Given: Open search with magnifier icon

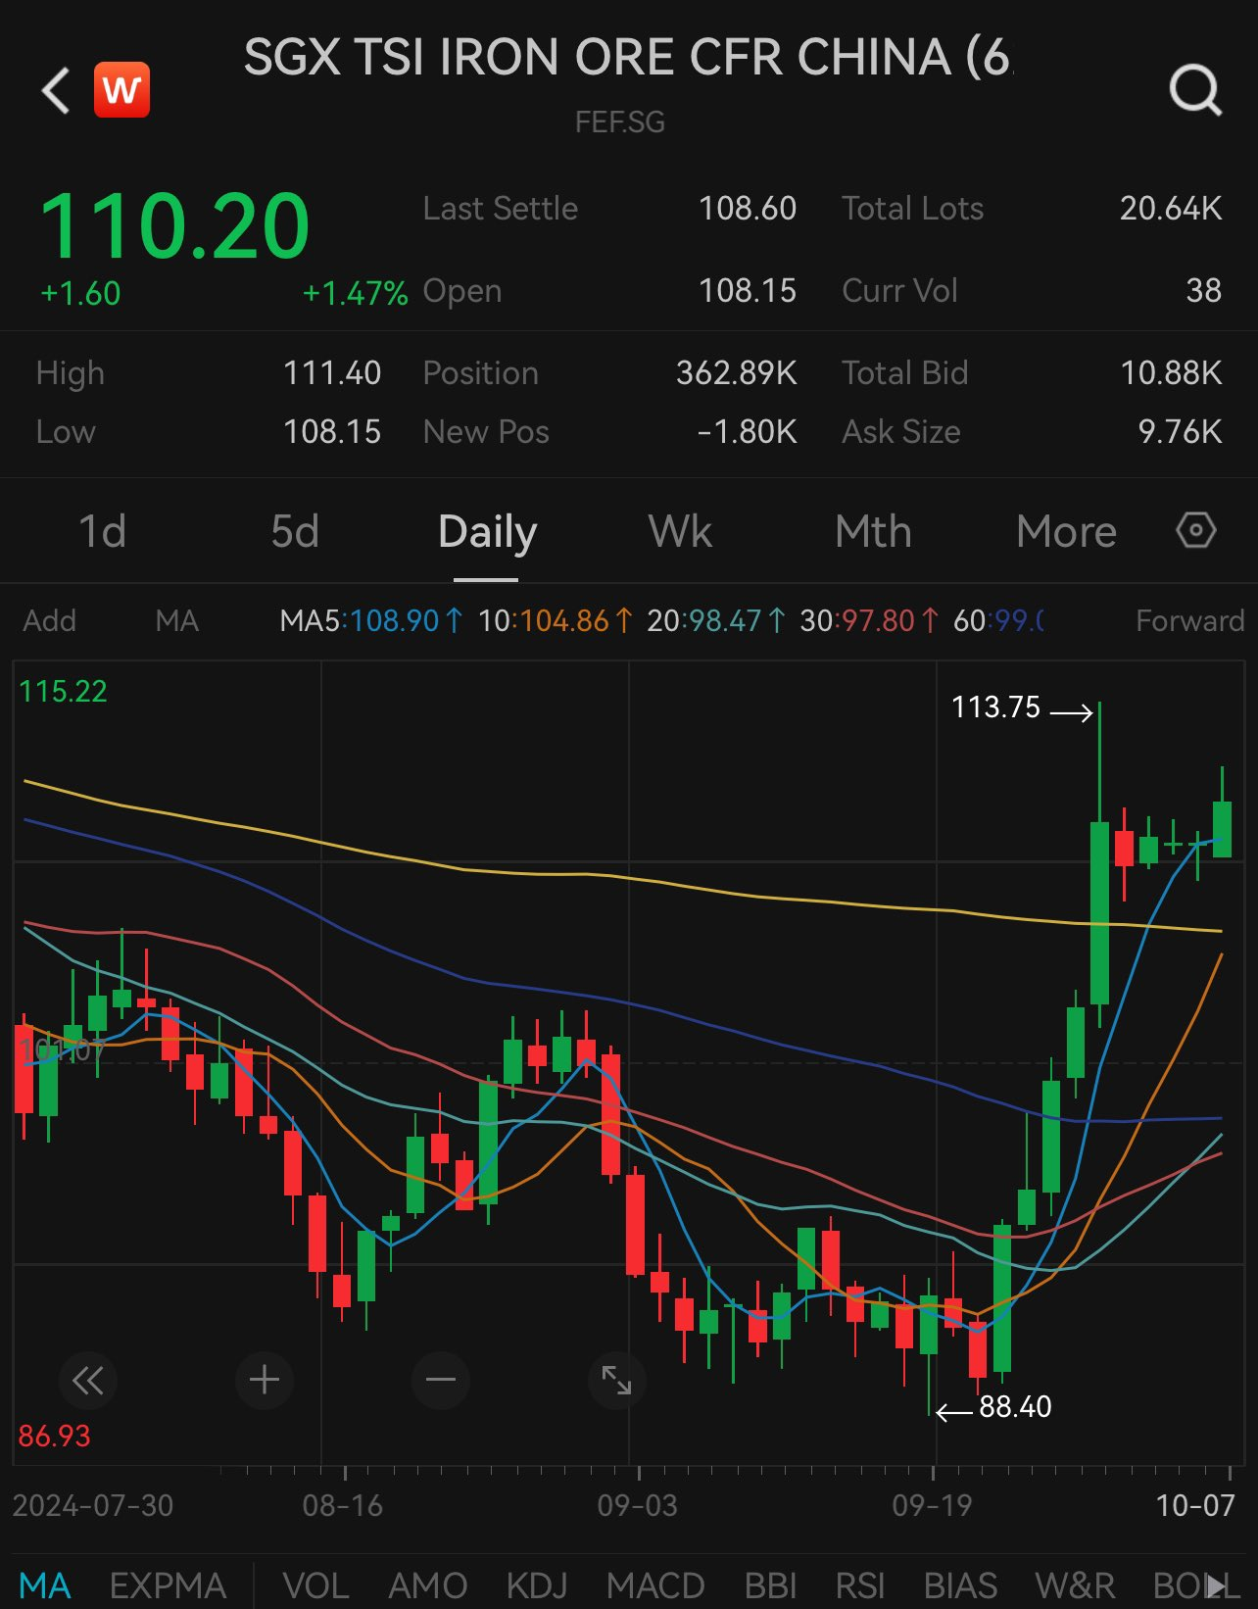Looking at the screenshot, I should tap(1195, 91).
